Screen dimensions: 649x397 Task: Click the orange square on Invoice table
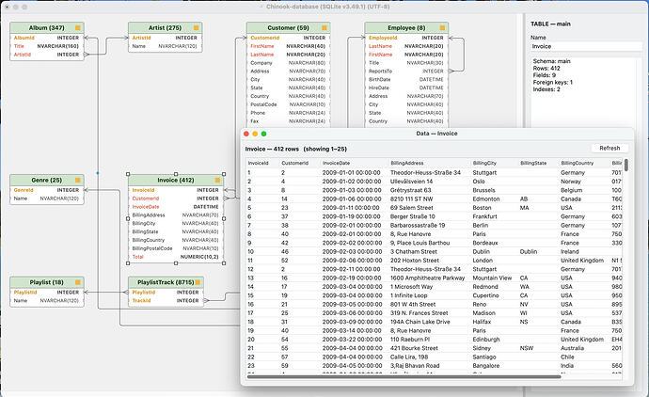point(217,180)
